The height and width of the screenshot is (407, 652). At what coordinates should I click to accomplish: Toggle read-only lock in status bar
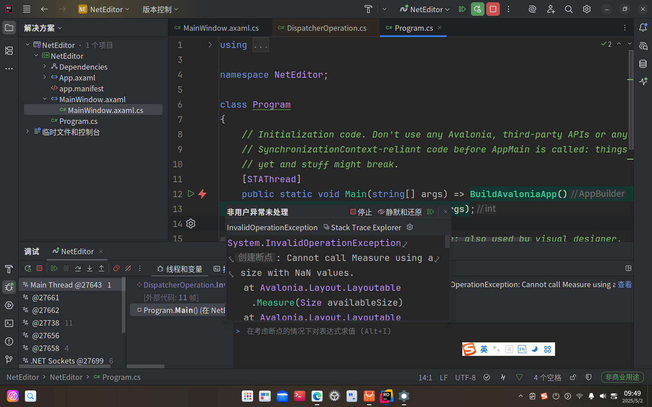coord(573,377)
